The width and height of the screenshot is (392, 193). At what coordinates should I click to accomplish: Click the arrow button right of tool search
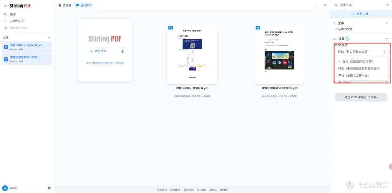pyautogui.click(x=388, y=5)
